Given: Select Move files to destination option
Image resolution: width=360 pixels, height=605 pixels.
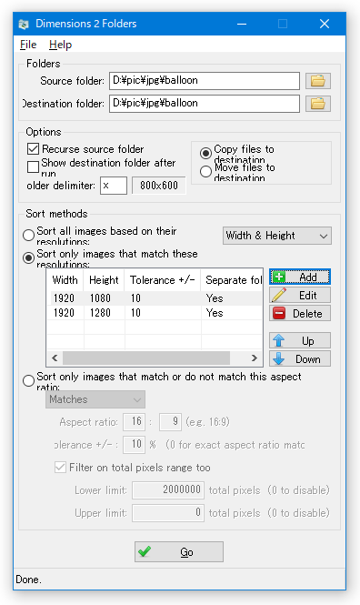Looking at the screenshot, I should (x=205, y=171).
